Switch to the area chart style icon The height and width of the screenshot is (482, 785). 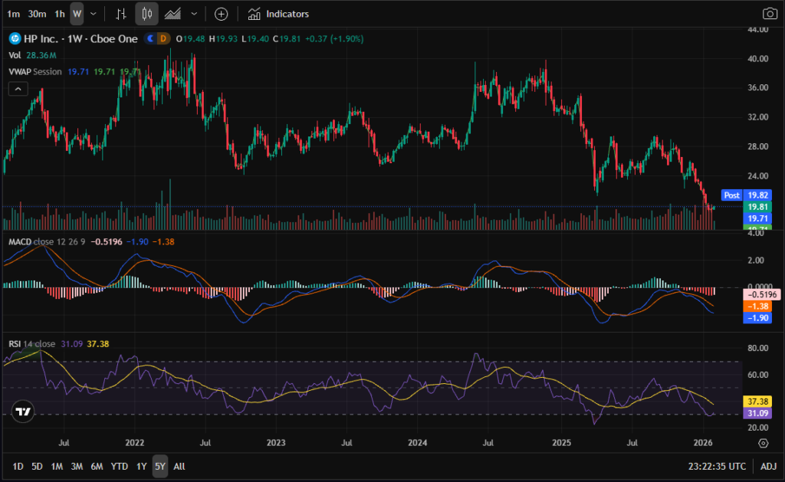tap(173, 14)
